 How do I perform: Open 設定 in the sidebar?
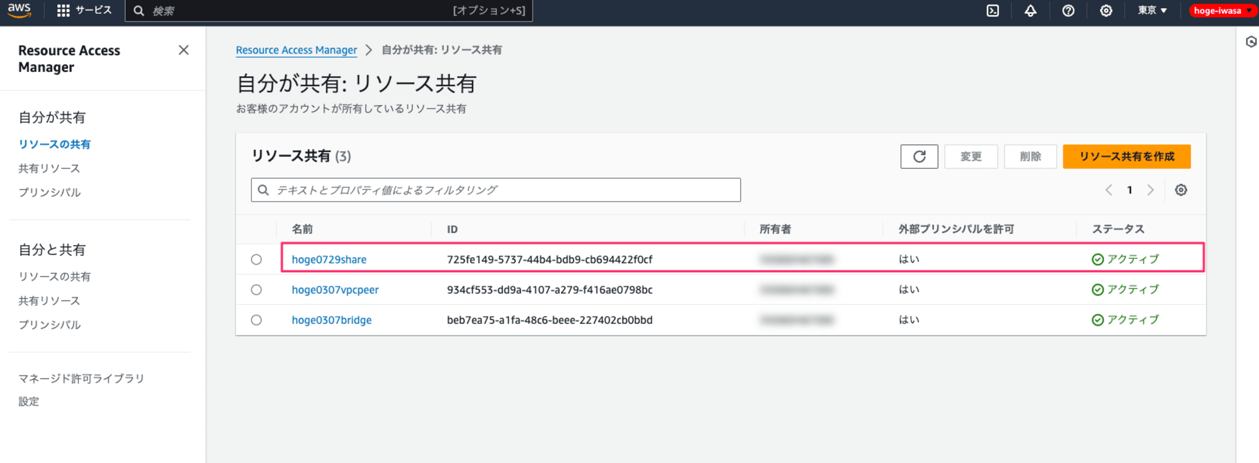point(29,401)
